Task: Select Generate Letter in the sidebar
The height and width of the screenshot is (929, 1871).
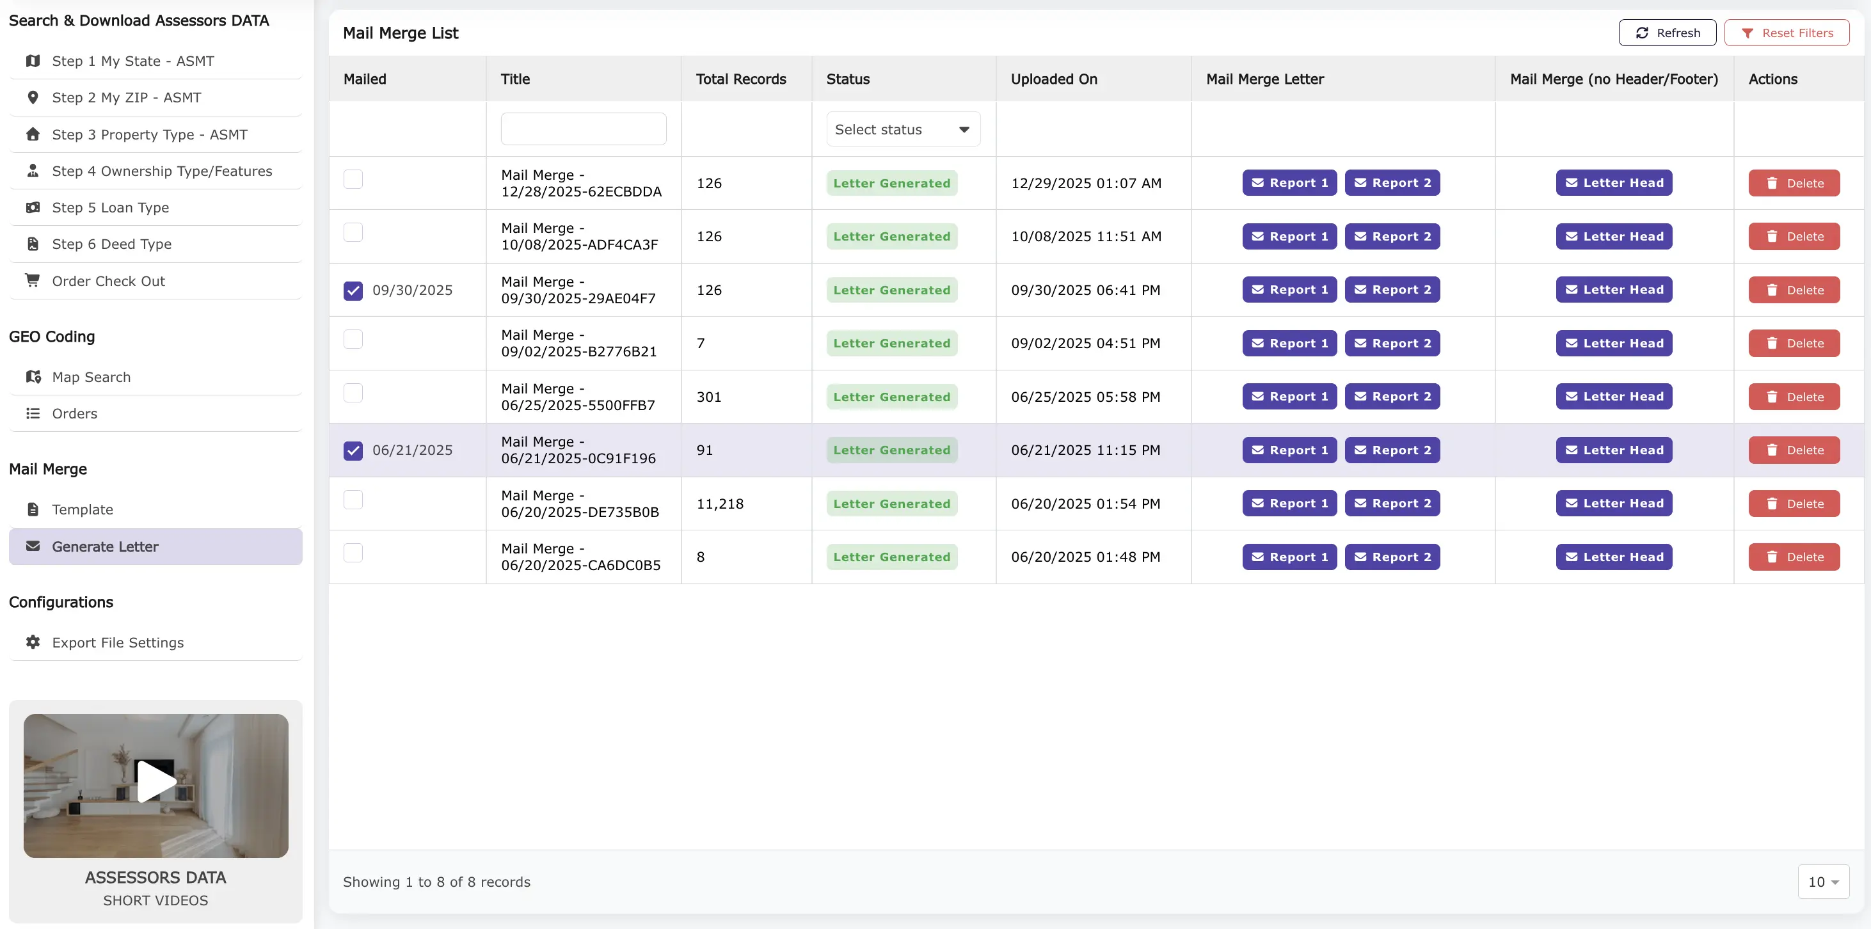Action: click(x=106, y=546)
